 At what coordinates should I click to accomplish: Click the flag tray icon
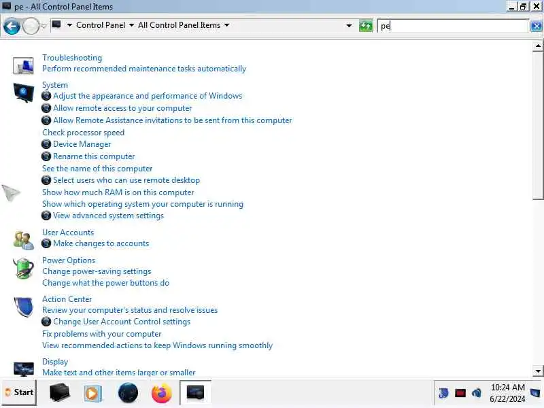(x=443, y=393)
